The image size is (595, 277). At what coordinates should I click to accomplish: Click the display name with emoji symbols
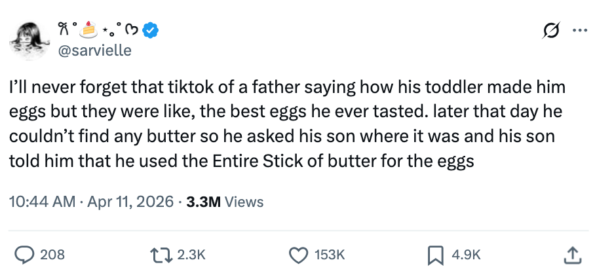tap(98, 29)
